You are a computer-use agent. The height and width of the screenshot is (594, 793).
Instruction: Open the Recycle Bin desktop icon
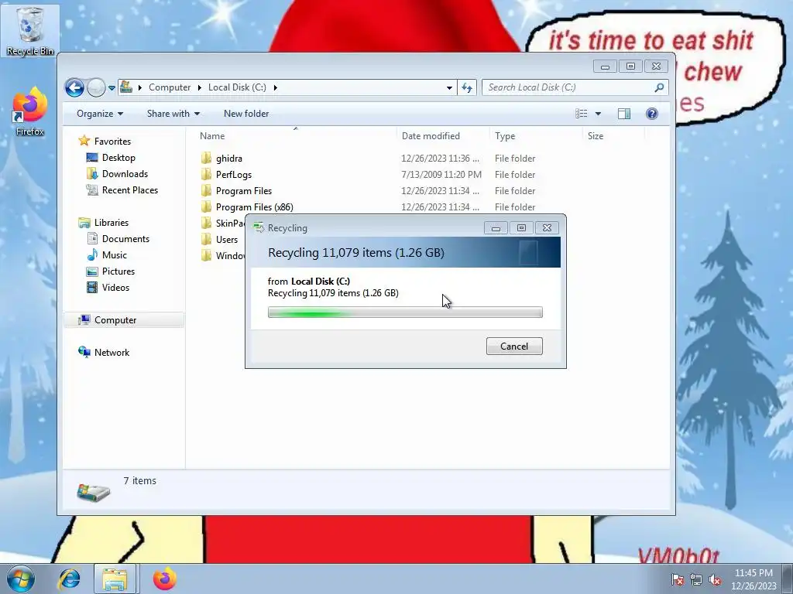[30, 30]
